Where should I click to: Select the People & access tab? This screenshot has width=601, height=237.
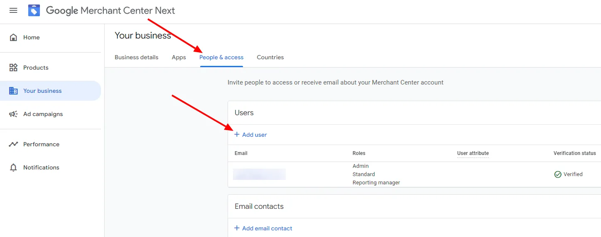click(x=221, y=57)
